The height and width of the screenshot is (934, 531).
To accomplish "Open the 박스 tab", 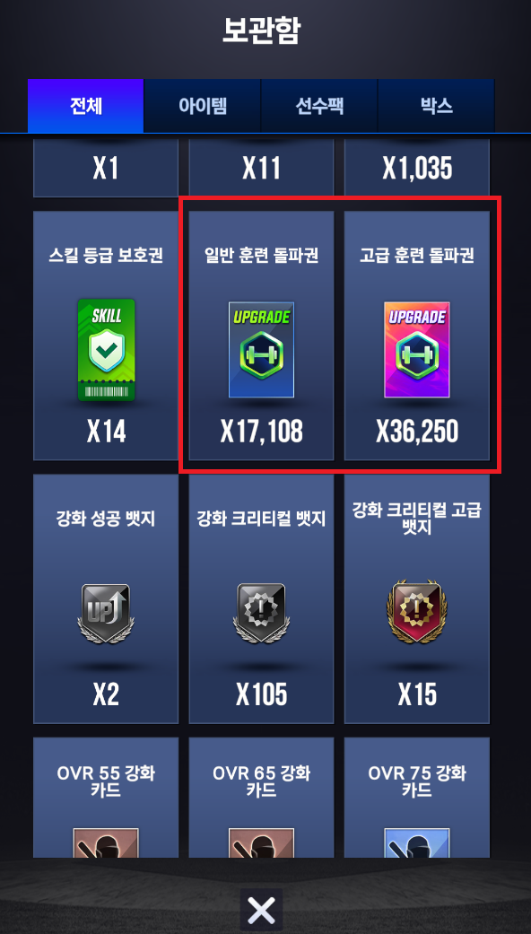I will (x=436, y=106).
